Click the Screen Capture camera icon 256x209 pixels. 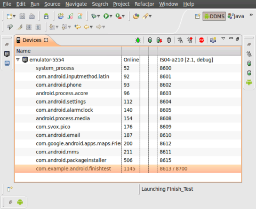(x=213, y=40)
